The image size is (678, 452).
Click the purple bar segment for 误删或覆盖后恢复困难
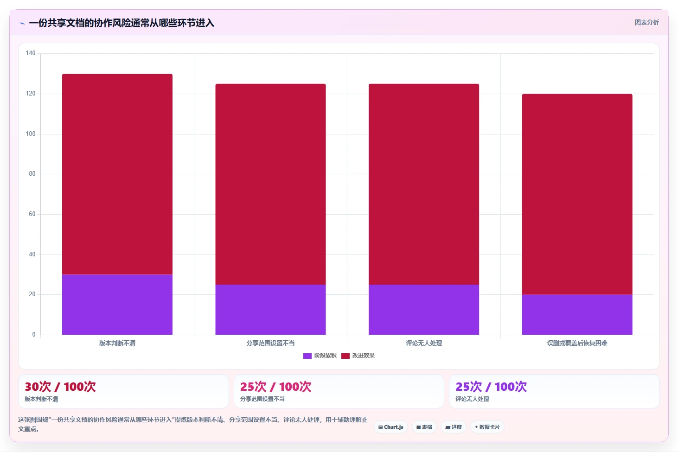(577, 315)
